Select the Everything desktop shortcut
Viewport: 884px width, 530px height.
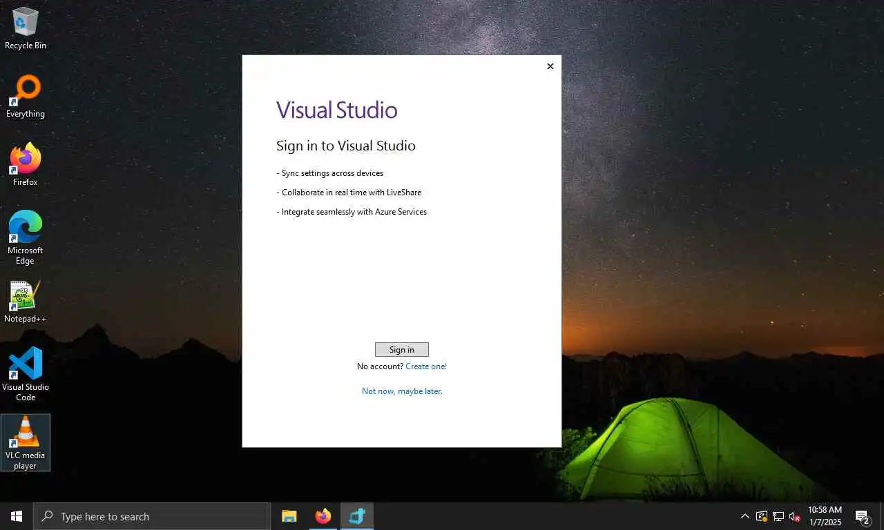coord(26,97)
